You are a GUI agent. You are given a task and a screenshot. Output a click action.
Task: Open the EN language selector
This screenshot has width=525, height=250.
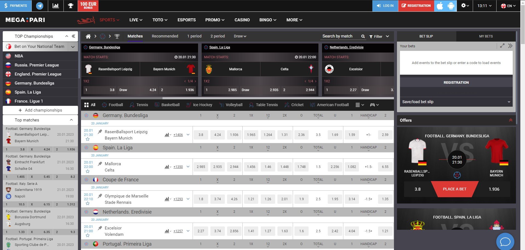pos(508,6)
